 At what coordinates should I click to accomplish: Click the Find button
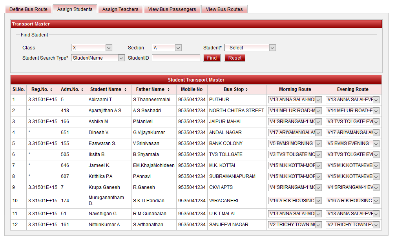(212, 58)
